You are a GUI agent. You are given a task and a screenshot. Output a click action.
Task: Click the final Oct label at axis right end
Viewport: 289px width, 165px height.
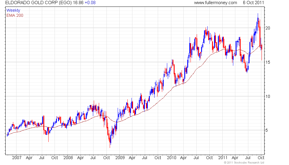pyautogui.click(x=261, y=158)
